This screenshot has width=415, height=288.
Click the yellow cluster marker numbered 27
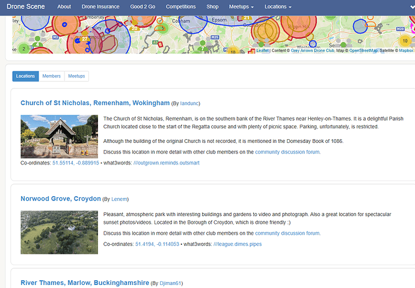point(84,39)
